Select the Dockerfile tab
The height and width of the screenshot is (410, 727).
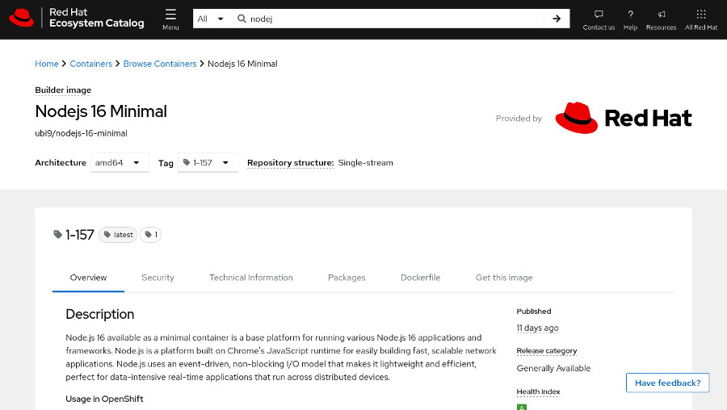tap(420, 278)
